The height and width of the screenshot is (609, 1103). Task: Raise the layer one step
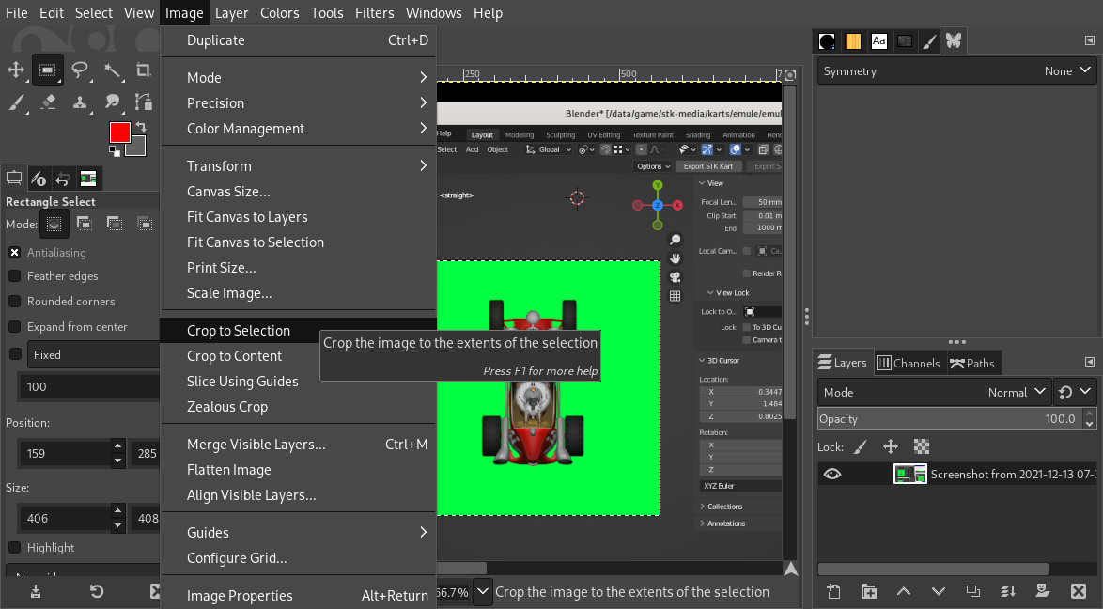click(x=903, y=591)
